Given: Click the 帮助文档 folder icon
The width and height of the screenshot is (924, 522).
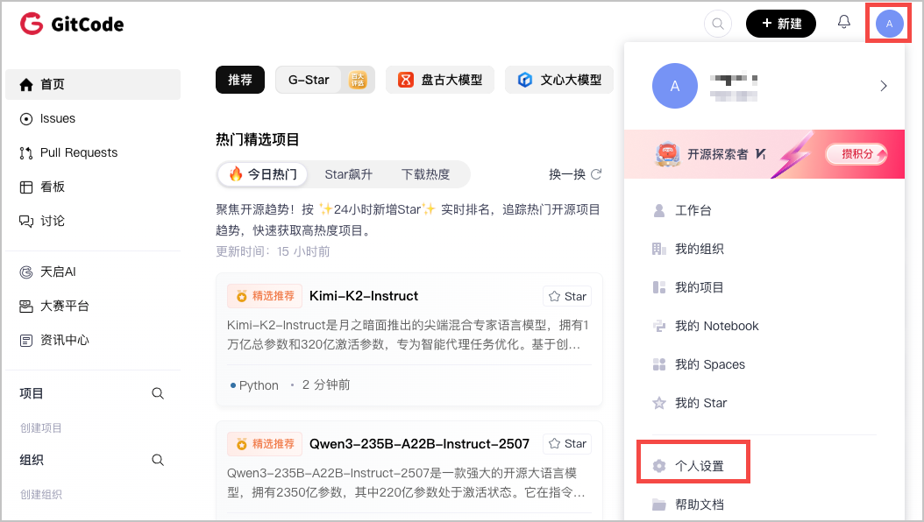Looking at the screenshot, I should coord(659,504).
